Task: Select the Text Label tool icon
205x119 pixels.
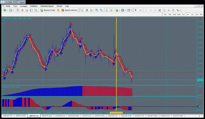Action: (173, 10)
